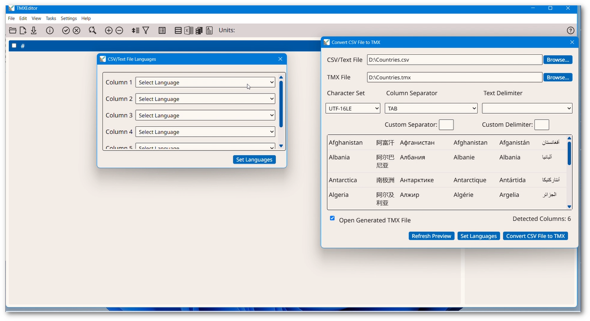The height and width of the screenshot is (321, 590).
Task: Click the languages list scrollbar thumb
Action: point(281,104)
